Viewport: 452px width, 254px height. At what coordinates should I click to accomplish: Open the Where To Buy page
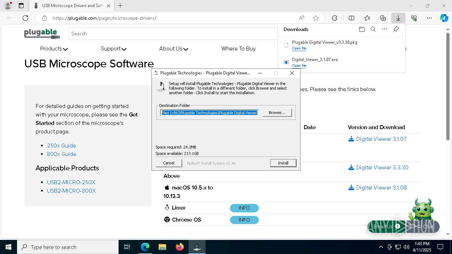(x=238, y=49)
